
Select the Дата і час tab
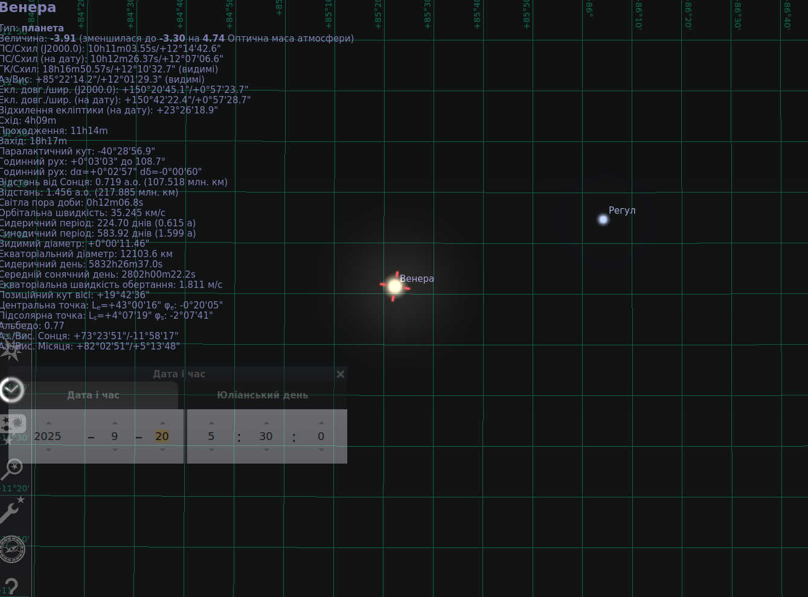(94, 395)
